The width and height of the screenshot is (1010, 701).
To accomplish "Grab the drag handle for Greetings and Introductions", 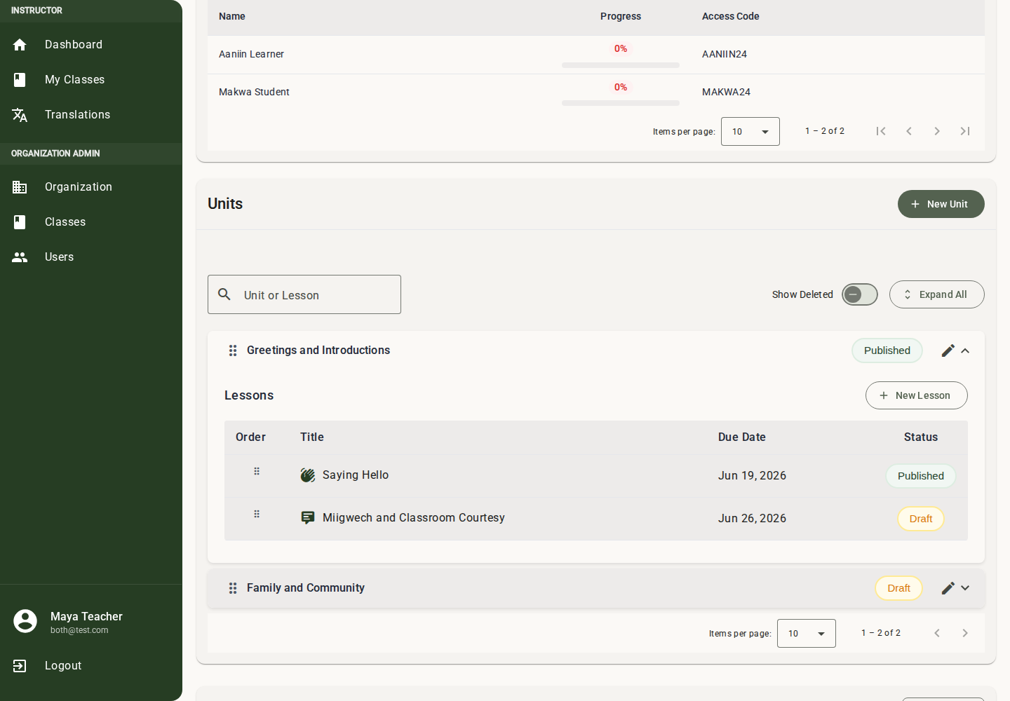I will [x=233, y=350].
